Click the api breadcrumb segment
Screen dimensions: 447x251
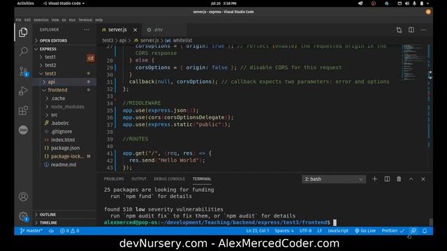[123, 40]
